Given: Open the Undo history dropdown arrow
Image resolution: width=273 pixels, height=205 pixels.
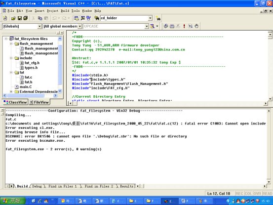Looking at the screenshot, I should (59, 18).
